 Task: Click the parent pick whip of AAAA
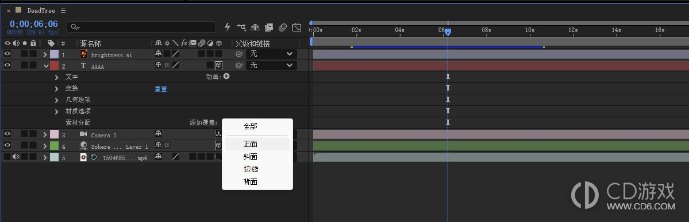[x=238, y=66]
